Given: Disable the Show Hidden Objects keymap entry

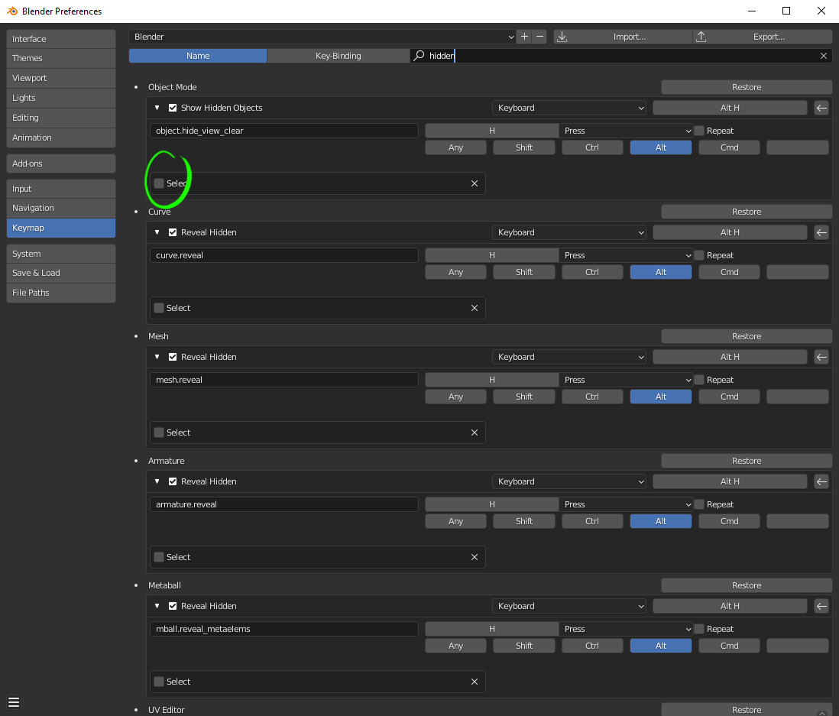Looking at the screenshot, I should pyautogui.click(x=172, y=108).
